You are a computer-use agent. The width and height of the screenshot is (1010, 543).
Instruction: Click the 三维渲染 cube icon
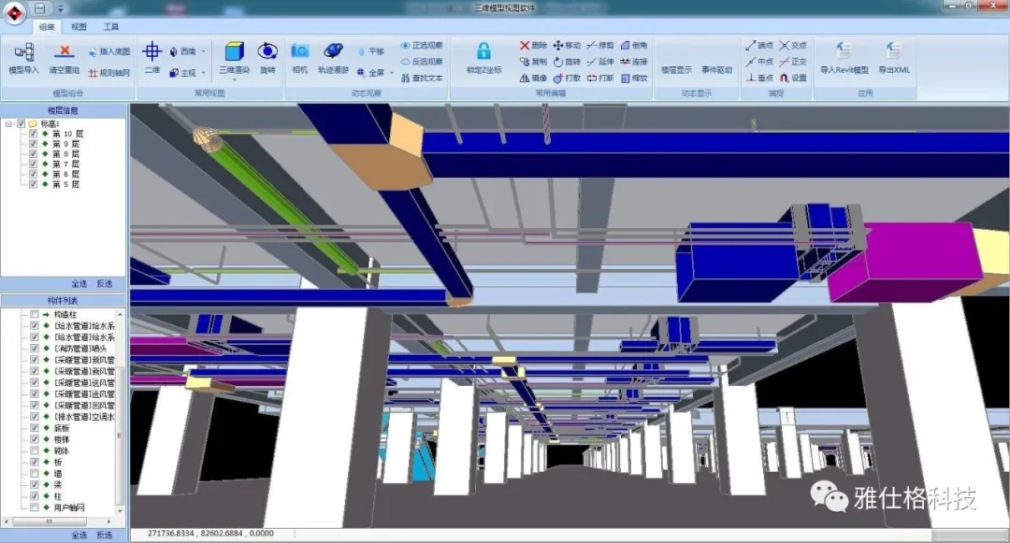[x=235, y=51]
